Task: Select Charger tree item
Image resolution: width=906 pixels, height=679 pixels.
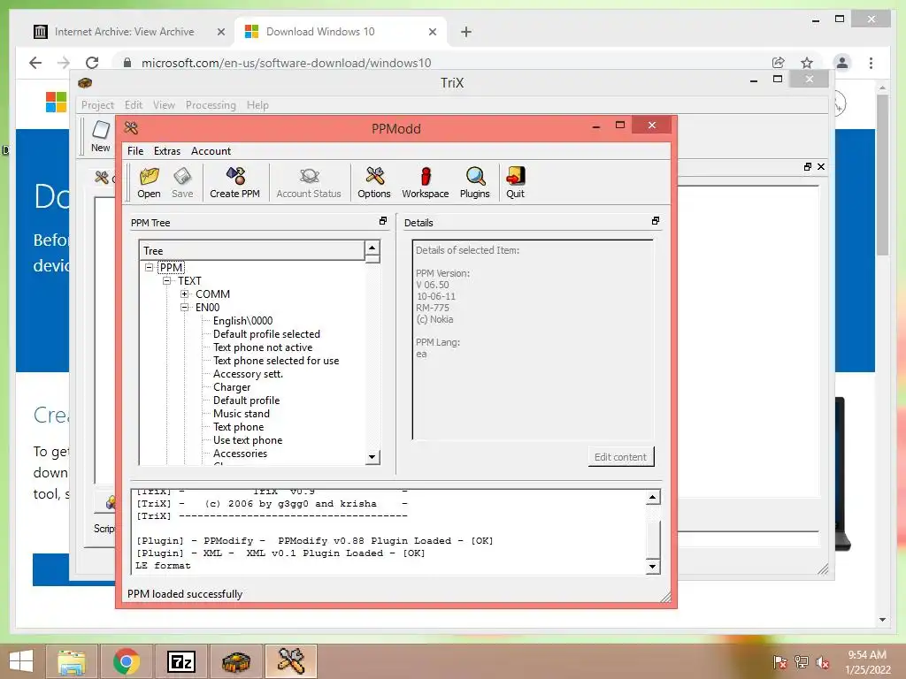Action: (232, 387)
